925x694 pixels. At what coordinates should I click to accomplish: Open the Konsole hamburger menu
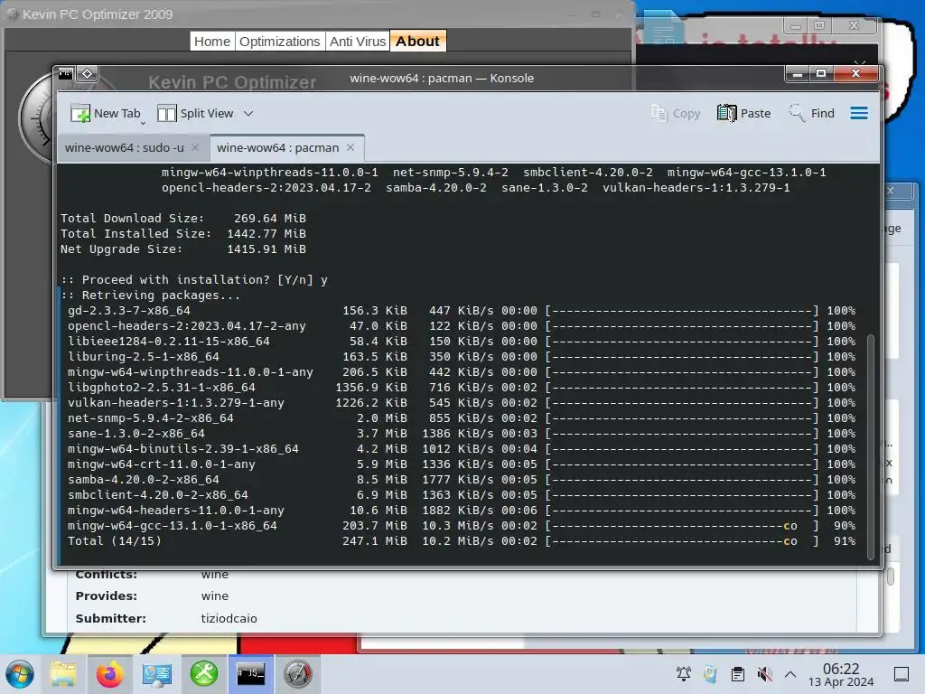(x=859, y=113)
